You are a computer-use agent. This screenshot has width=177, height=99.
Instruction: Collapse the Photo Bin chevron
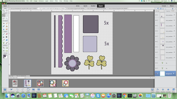coord(153,78)
